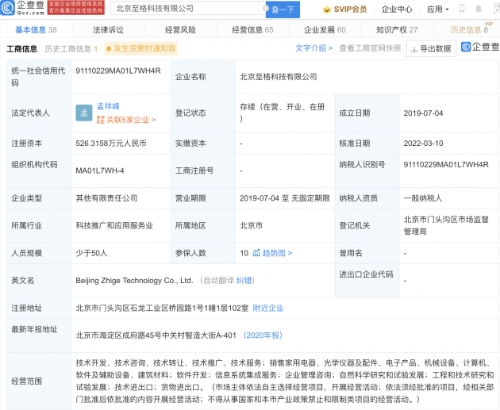500x410 pixels.
Task: Open the 应用 dropdown menu
Action: click(x=437, y=10)
